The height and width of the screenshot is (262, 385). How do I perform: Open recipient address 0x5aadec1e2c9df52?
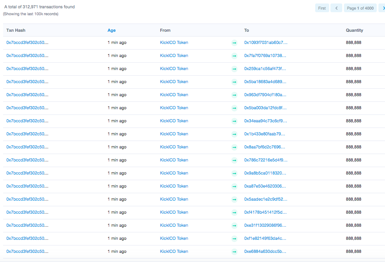pyautogui.click(x=266, y=199)
